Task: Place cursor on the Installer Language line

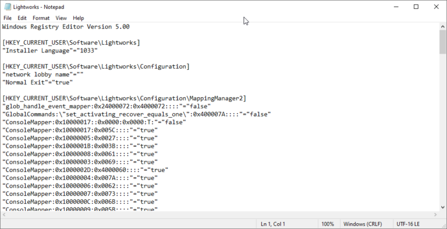Action: tap(50, 51)
